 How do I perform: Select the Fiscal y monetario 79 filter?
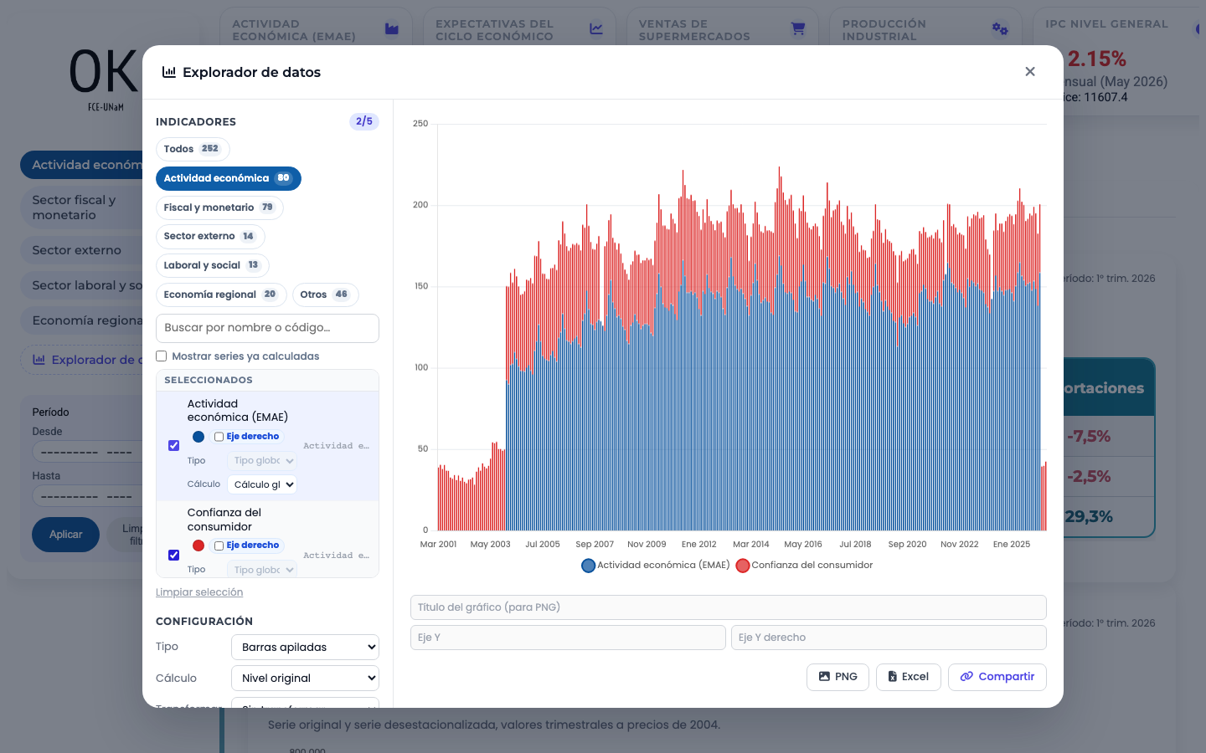click(219, 207)
